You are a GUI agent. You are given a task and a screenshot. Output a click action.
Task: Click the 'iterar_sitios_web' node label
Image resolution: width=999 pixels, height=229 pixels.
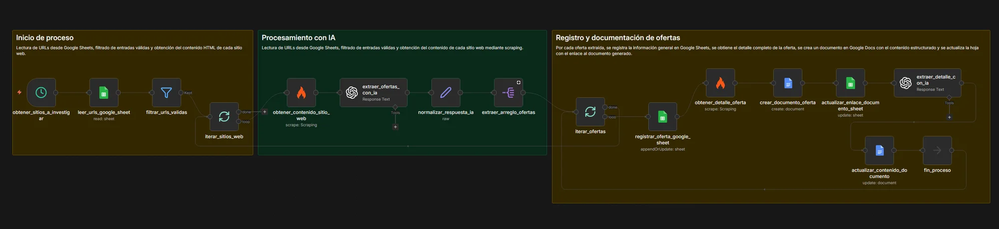(224, 136)
